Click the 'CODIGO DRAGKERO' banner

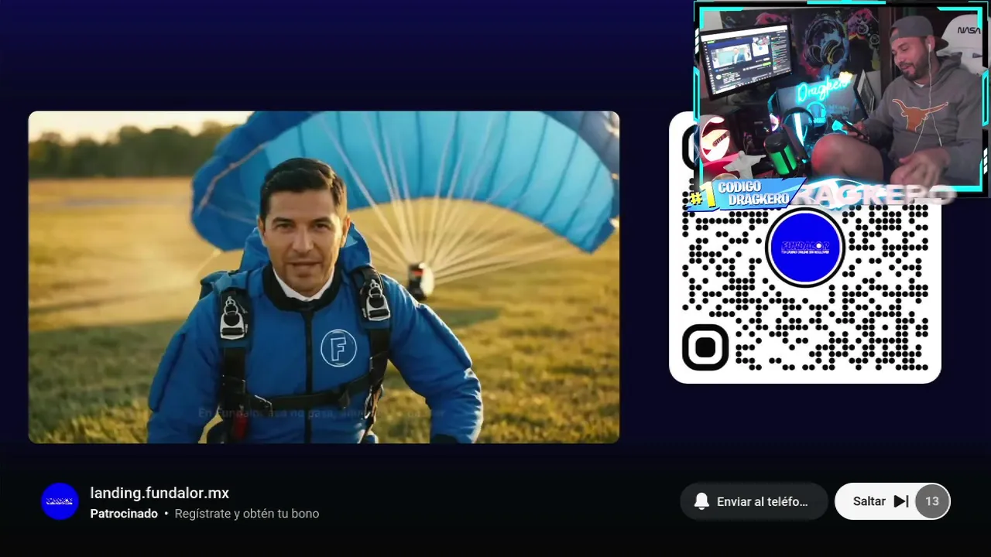(747, 194)
